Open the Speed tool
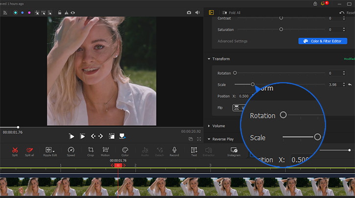This screenshot has width=355, height=198. coord(71,150)
